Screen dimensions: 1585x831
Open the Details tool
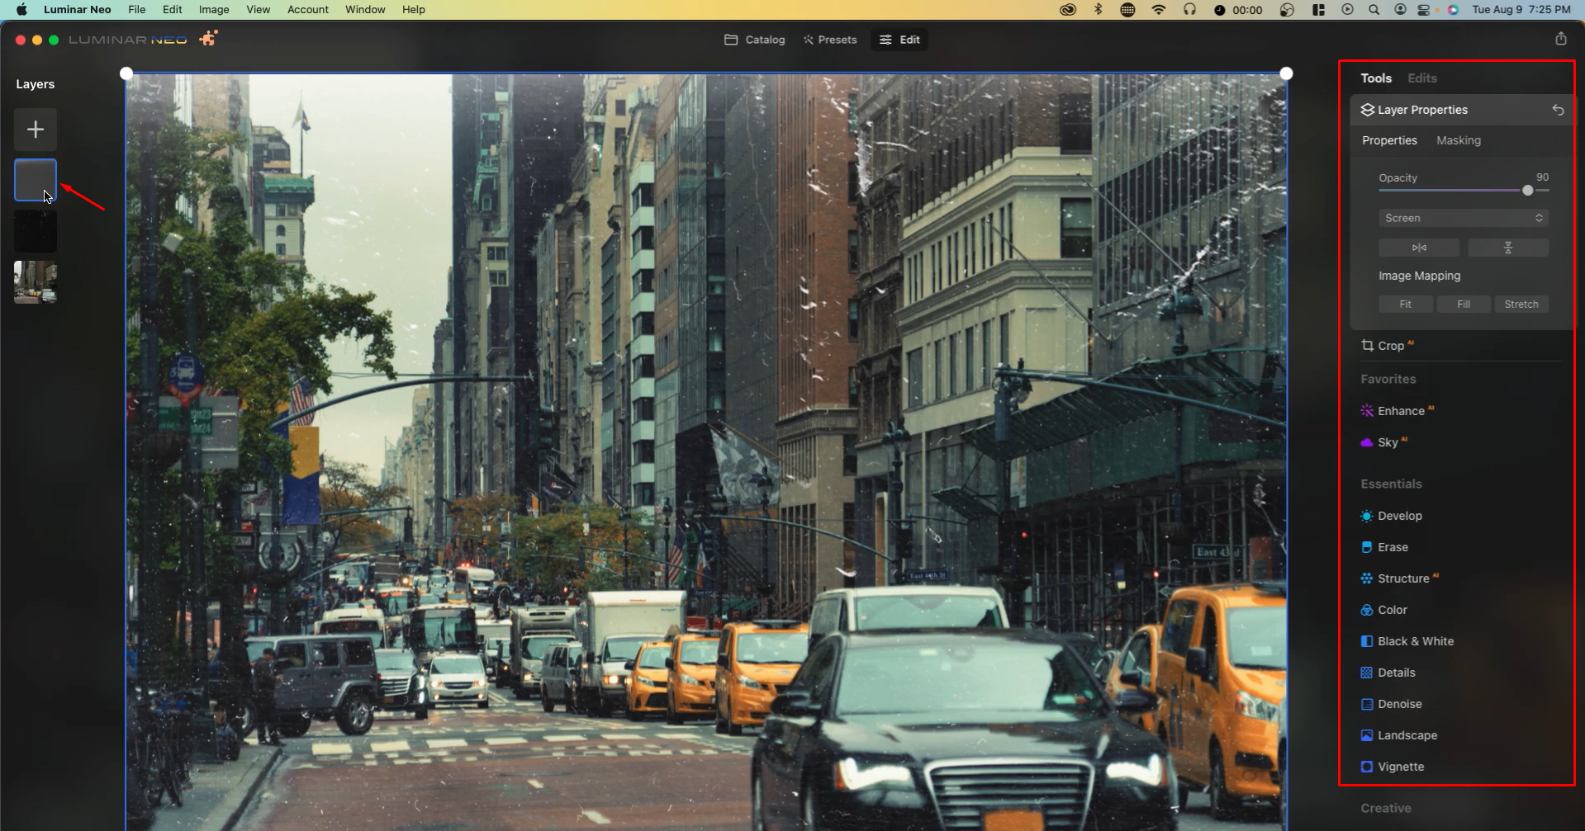(x=1388, y=673)
